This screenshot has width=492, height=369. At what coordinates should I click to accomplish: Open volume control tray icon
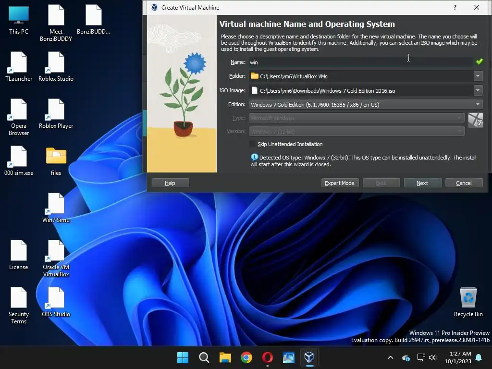(432, 357)
